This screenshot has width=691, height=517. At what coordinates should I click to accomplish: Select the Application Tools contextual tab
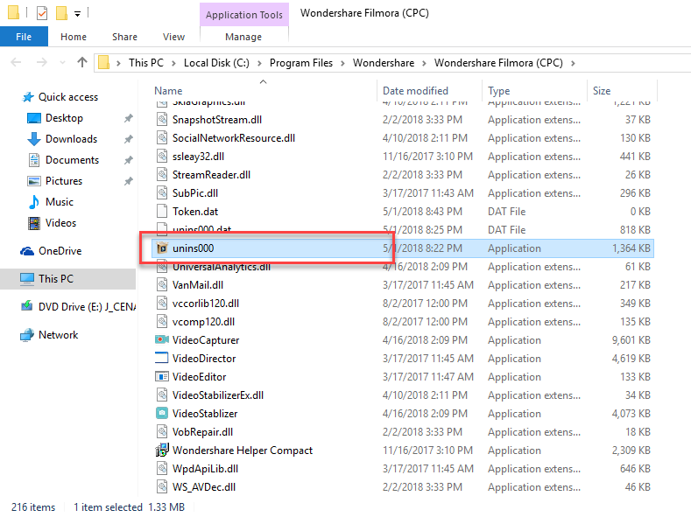pos(244,15)
